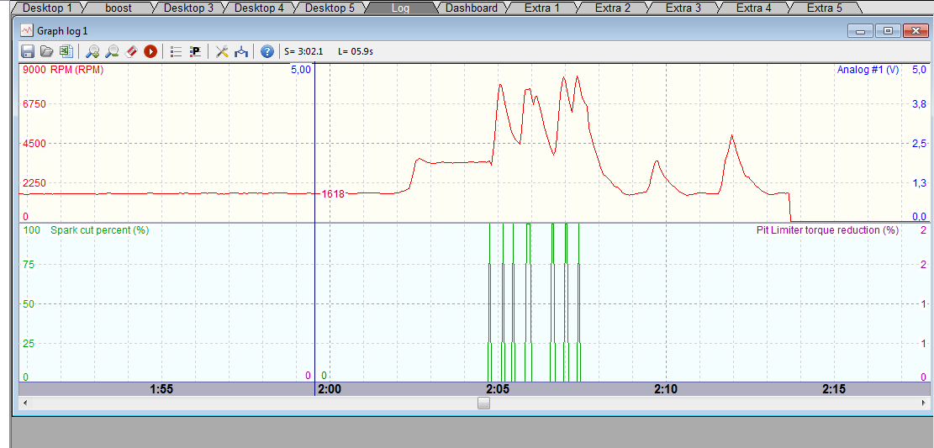Start recording with red play button
Viewport: 934px width, 448px height.
click(x=150, y=51)
